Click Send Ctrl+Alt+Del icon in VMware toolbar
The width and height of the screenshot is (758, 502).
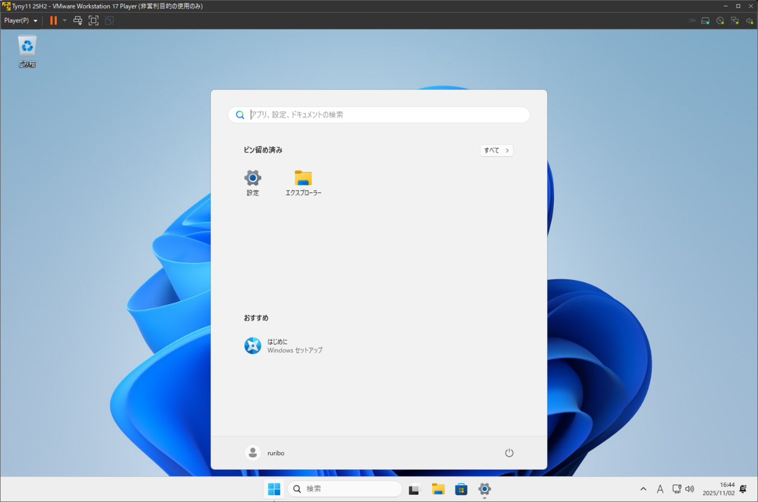[x=78, y=20]
